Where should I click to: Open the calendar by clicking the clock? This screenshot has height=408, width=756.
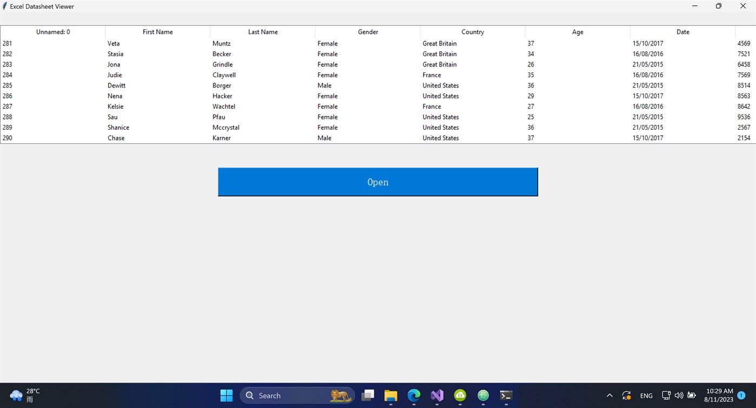(x=718, y=395)
